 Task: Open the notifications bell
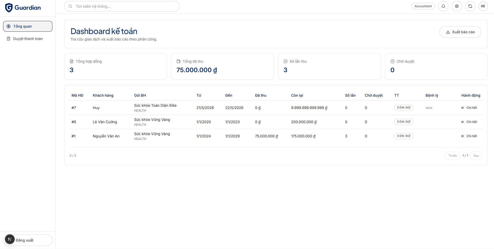443,6
